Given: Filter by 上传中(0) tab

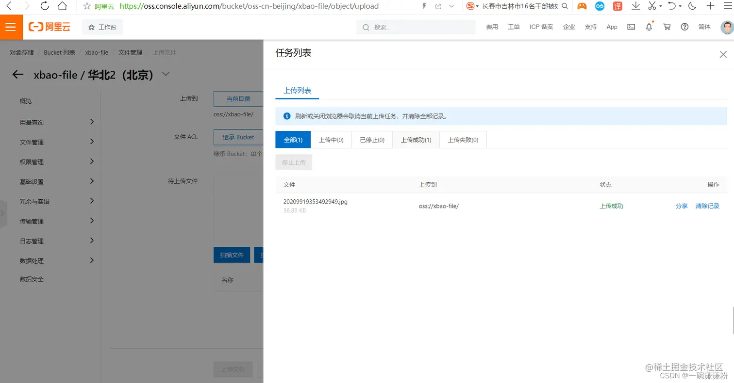Looking at the screenshot, I should point(331,140).
